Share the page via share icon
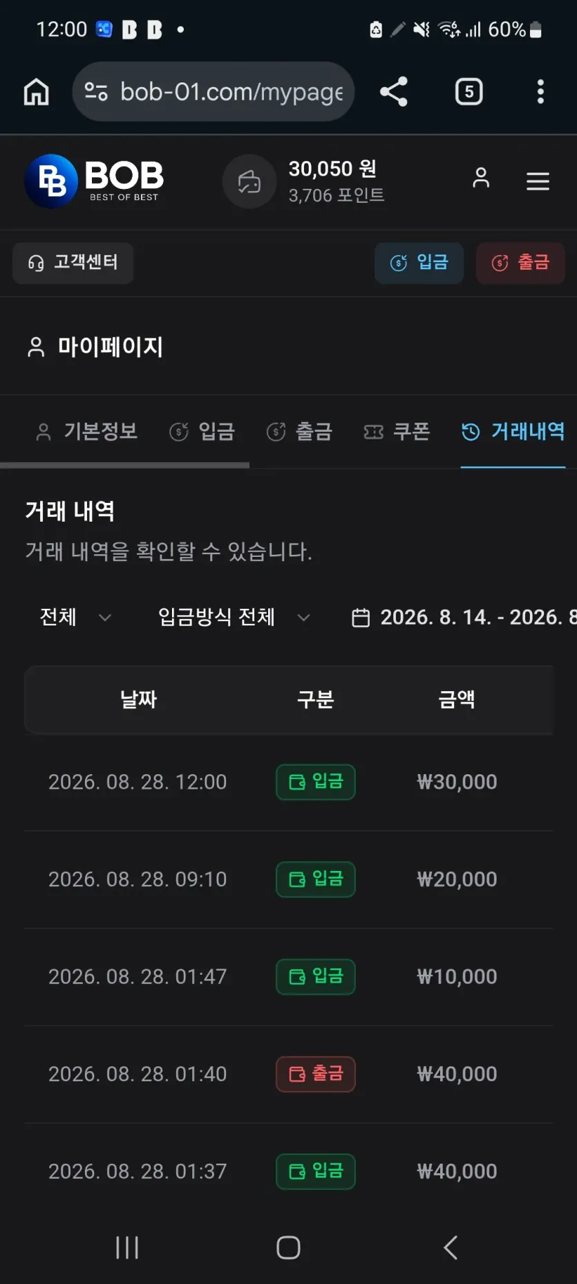The image size is (577, 1284). tap(394, 91)
